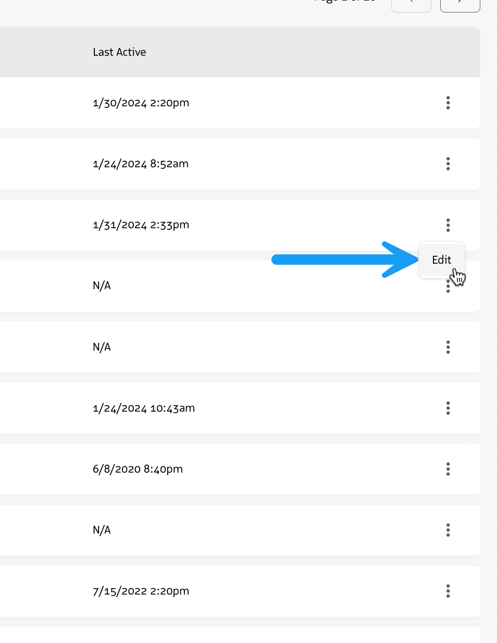Expand options for N/A row above 1/24/2024 10:43am row

(448, 347)
